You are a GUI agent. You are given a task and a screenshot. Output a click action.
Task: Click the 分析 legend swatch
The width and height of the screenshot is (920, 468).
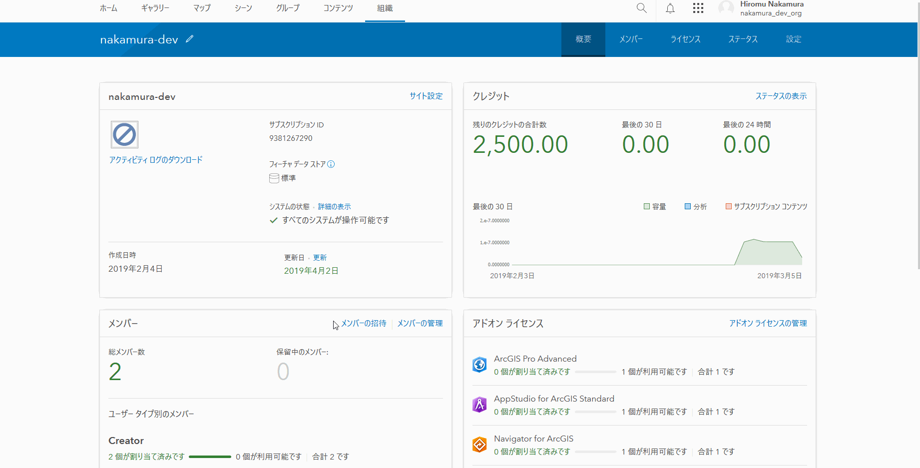pyautogui.click(x=688, y=206)
